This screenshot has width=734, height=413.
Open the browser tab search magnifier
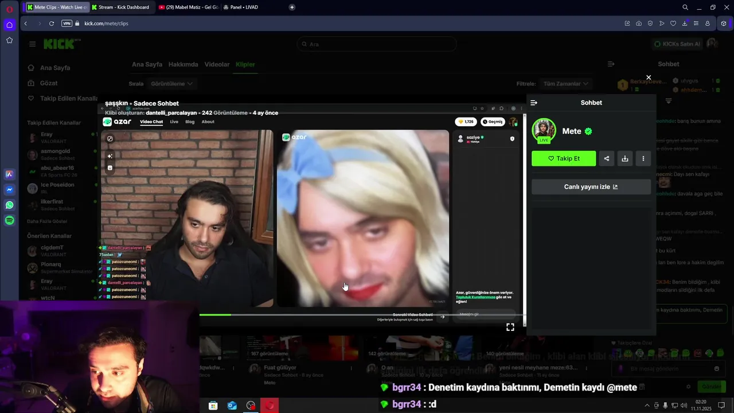click(x=685, y=7)
